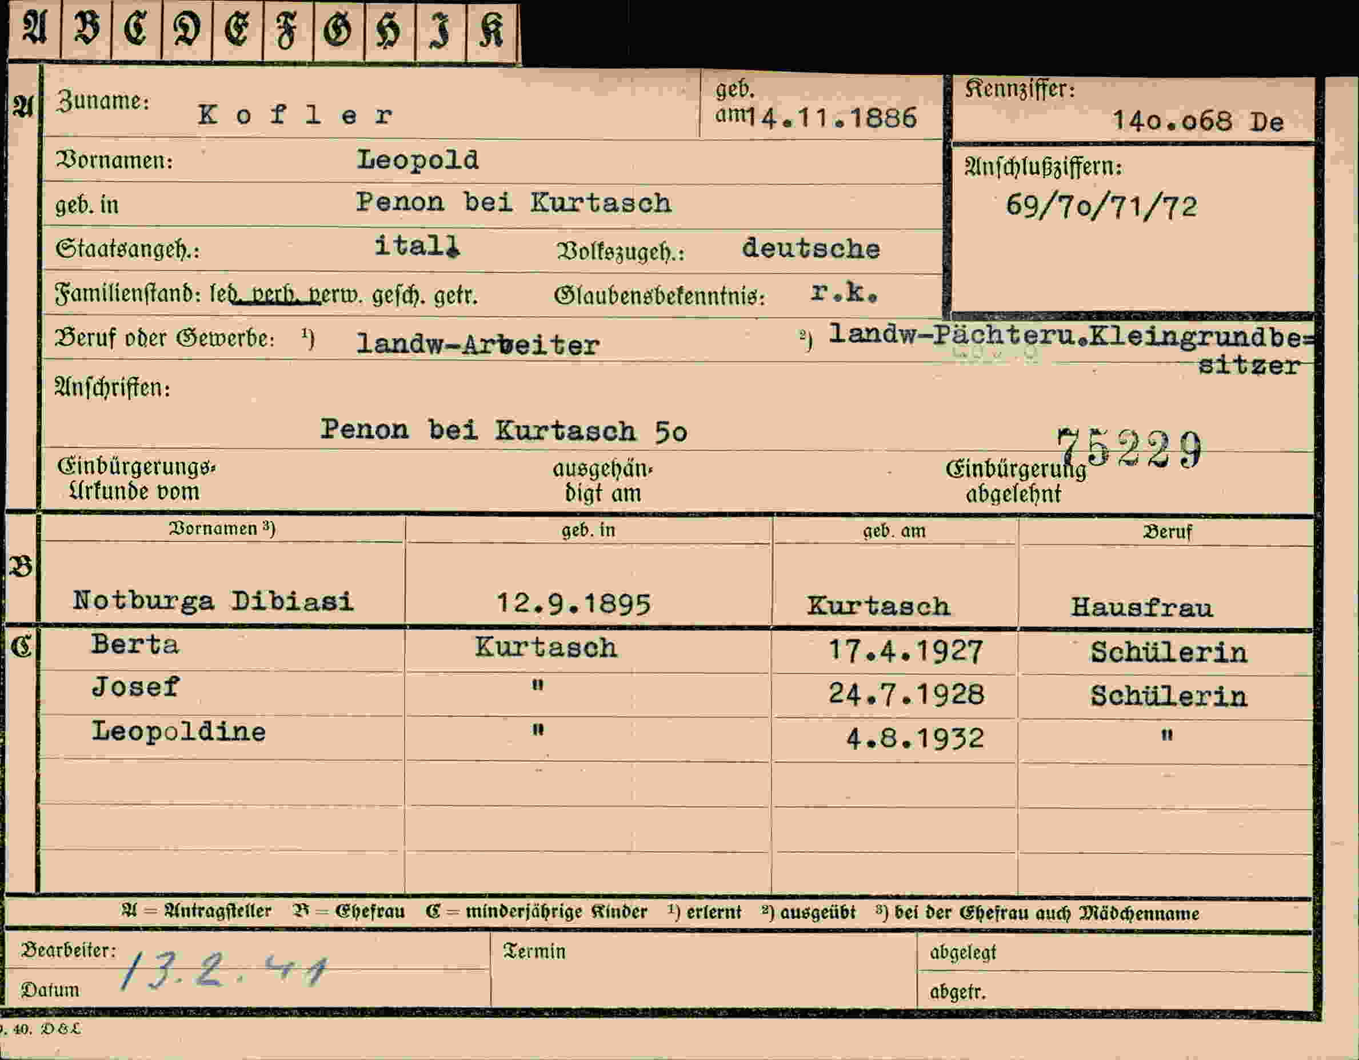Click the index tab letter D
Image resolution: width=1359 pixels, height=1060 pixels.
click(x=187, y=29)
